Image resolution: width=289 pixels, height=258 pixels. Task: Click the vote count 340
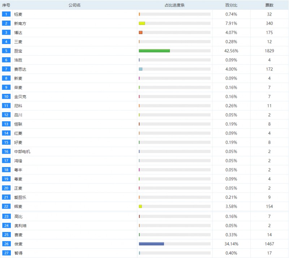coord(269,23)
